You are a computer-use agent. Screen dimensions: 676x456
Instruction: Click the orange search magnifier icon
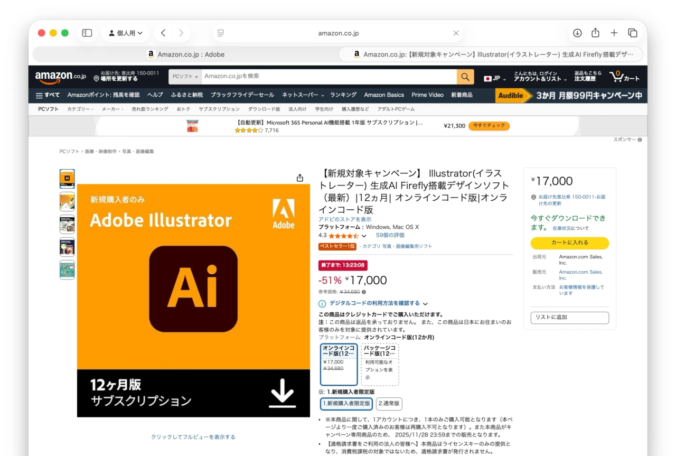point(464,77)
